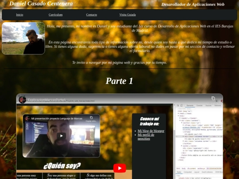Go to the Contacto page
The image size is (239, 179).
pyautogui.click(x=92, y=15)
